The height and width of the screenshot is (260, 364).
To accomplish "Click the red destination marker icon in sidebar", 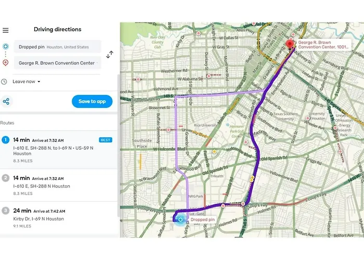I will tap(5, 63).
